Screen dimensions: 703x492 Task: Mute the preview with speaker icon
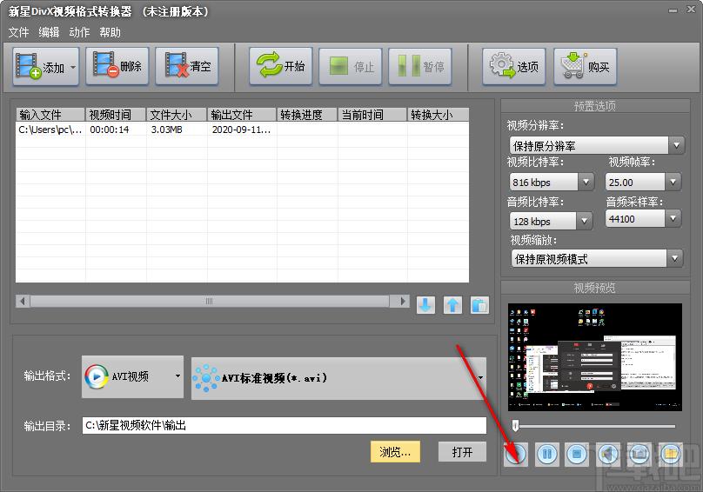(x=608, y=455)
